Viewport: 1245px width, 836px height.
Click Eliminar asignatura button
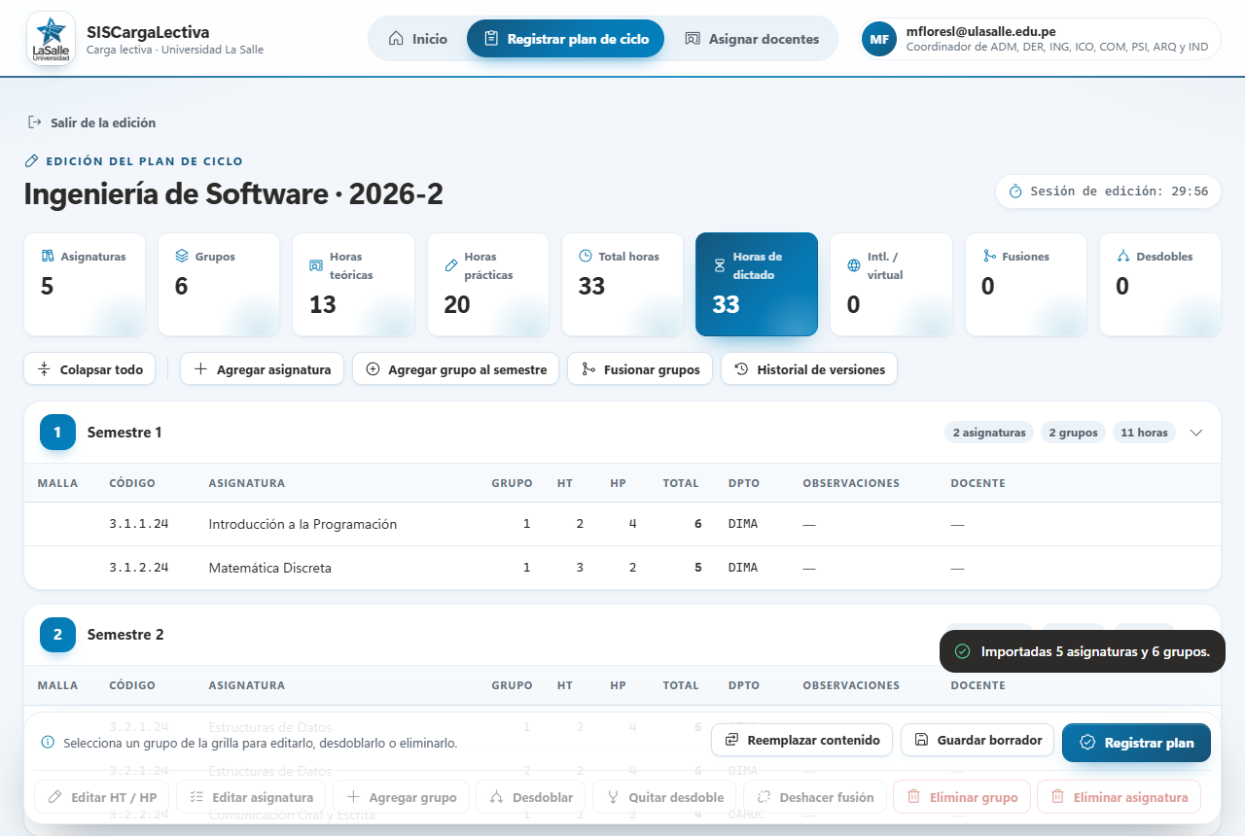pos(1119,797)
